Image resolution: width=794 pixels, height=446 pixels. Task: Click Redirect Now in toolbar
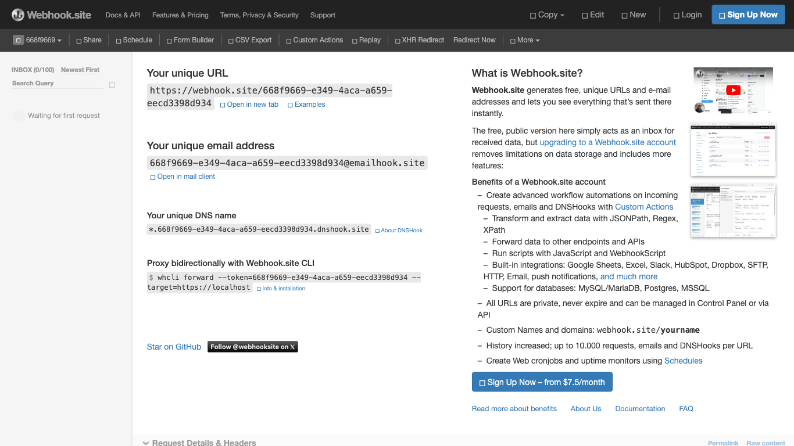474,40
